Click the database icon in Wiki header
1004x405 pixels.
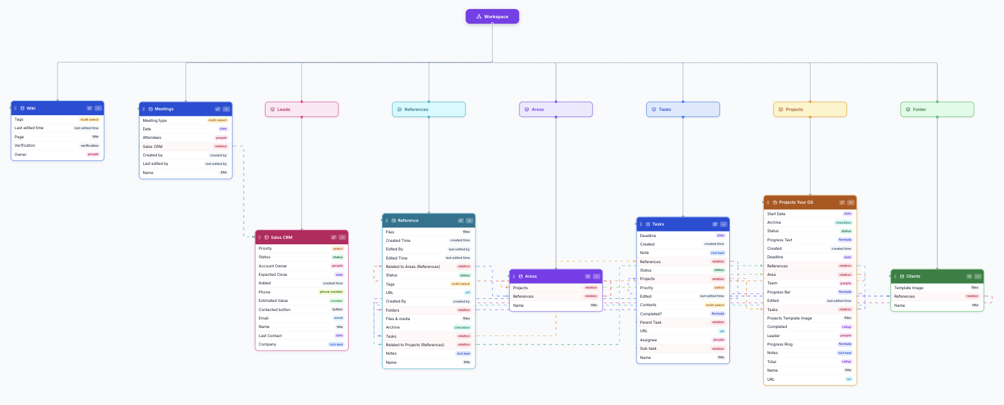pos(22,108)
